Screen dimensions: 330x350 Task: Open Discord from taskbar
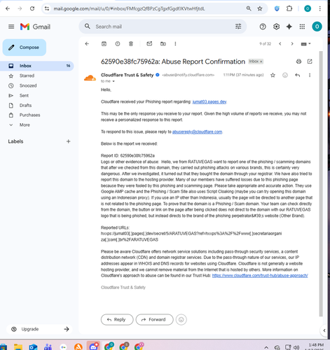click(x=93, y=346)
